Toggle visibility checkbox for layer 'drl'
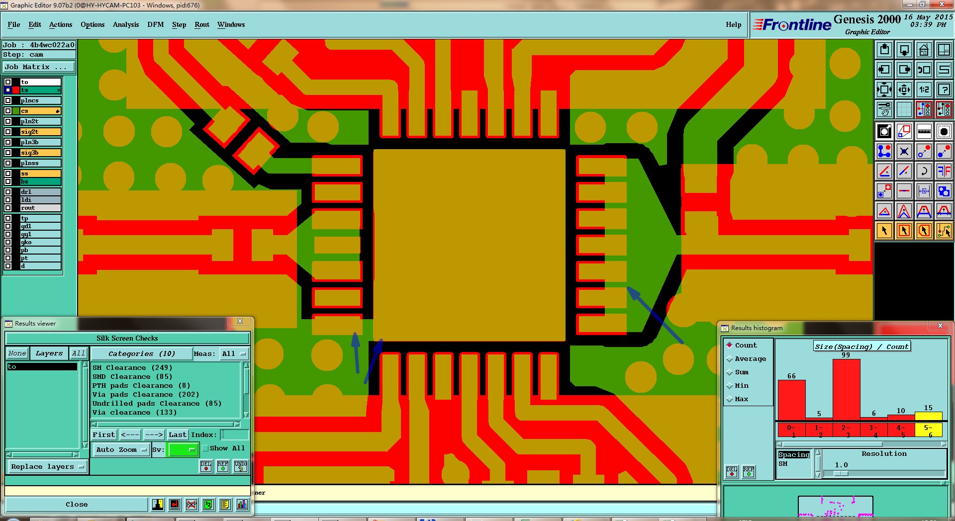 (8, 192)
